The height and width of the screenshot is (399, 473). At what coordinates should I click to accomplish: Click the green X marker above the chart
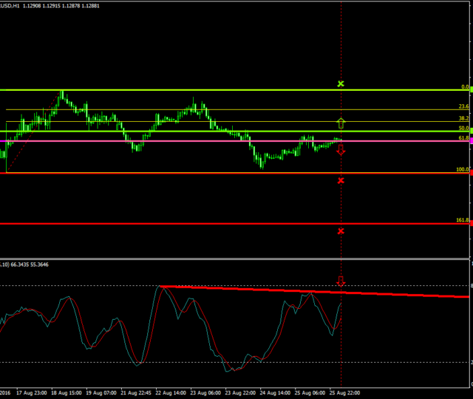point(341,84)
